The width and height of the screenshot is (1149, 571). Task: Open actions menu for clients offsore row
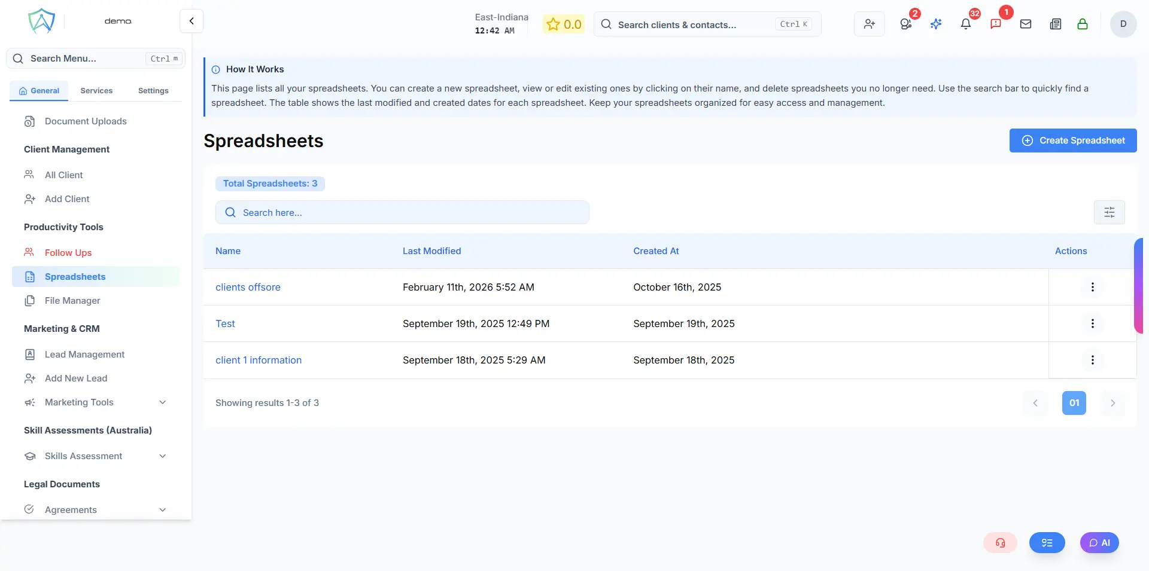[x=1092, y=287]
